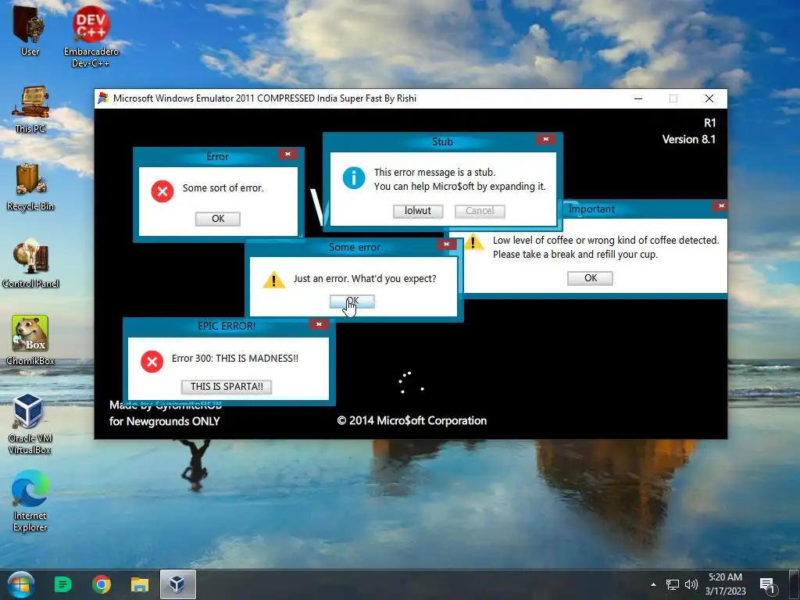Viewport: 800px width, 600px height.
Task: Open Embarcadero Dev-C++ desktop shortcut
Action: tap(91, 36)
